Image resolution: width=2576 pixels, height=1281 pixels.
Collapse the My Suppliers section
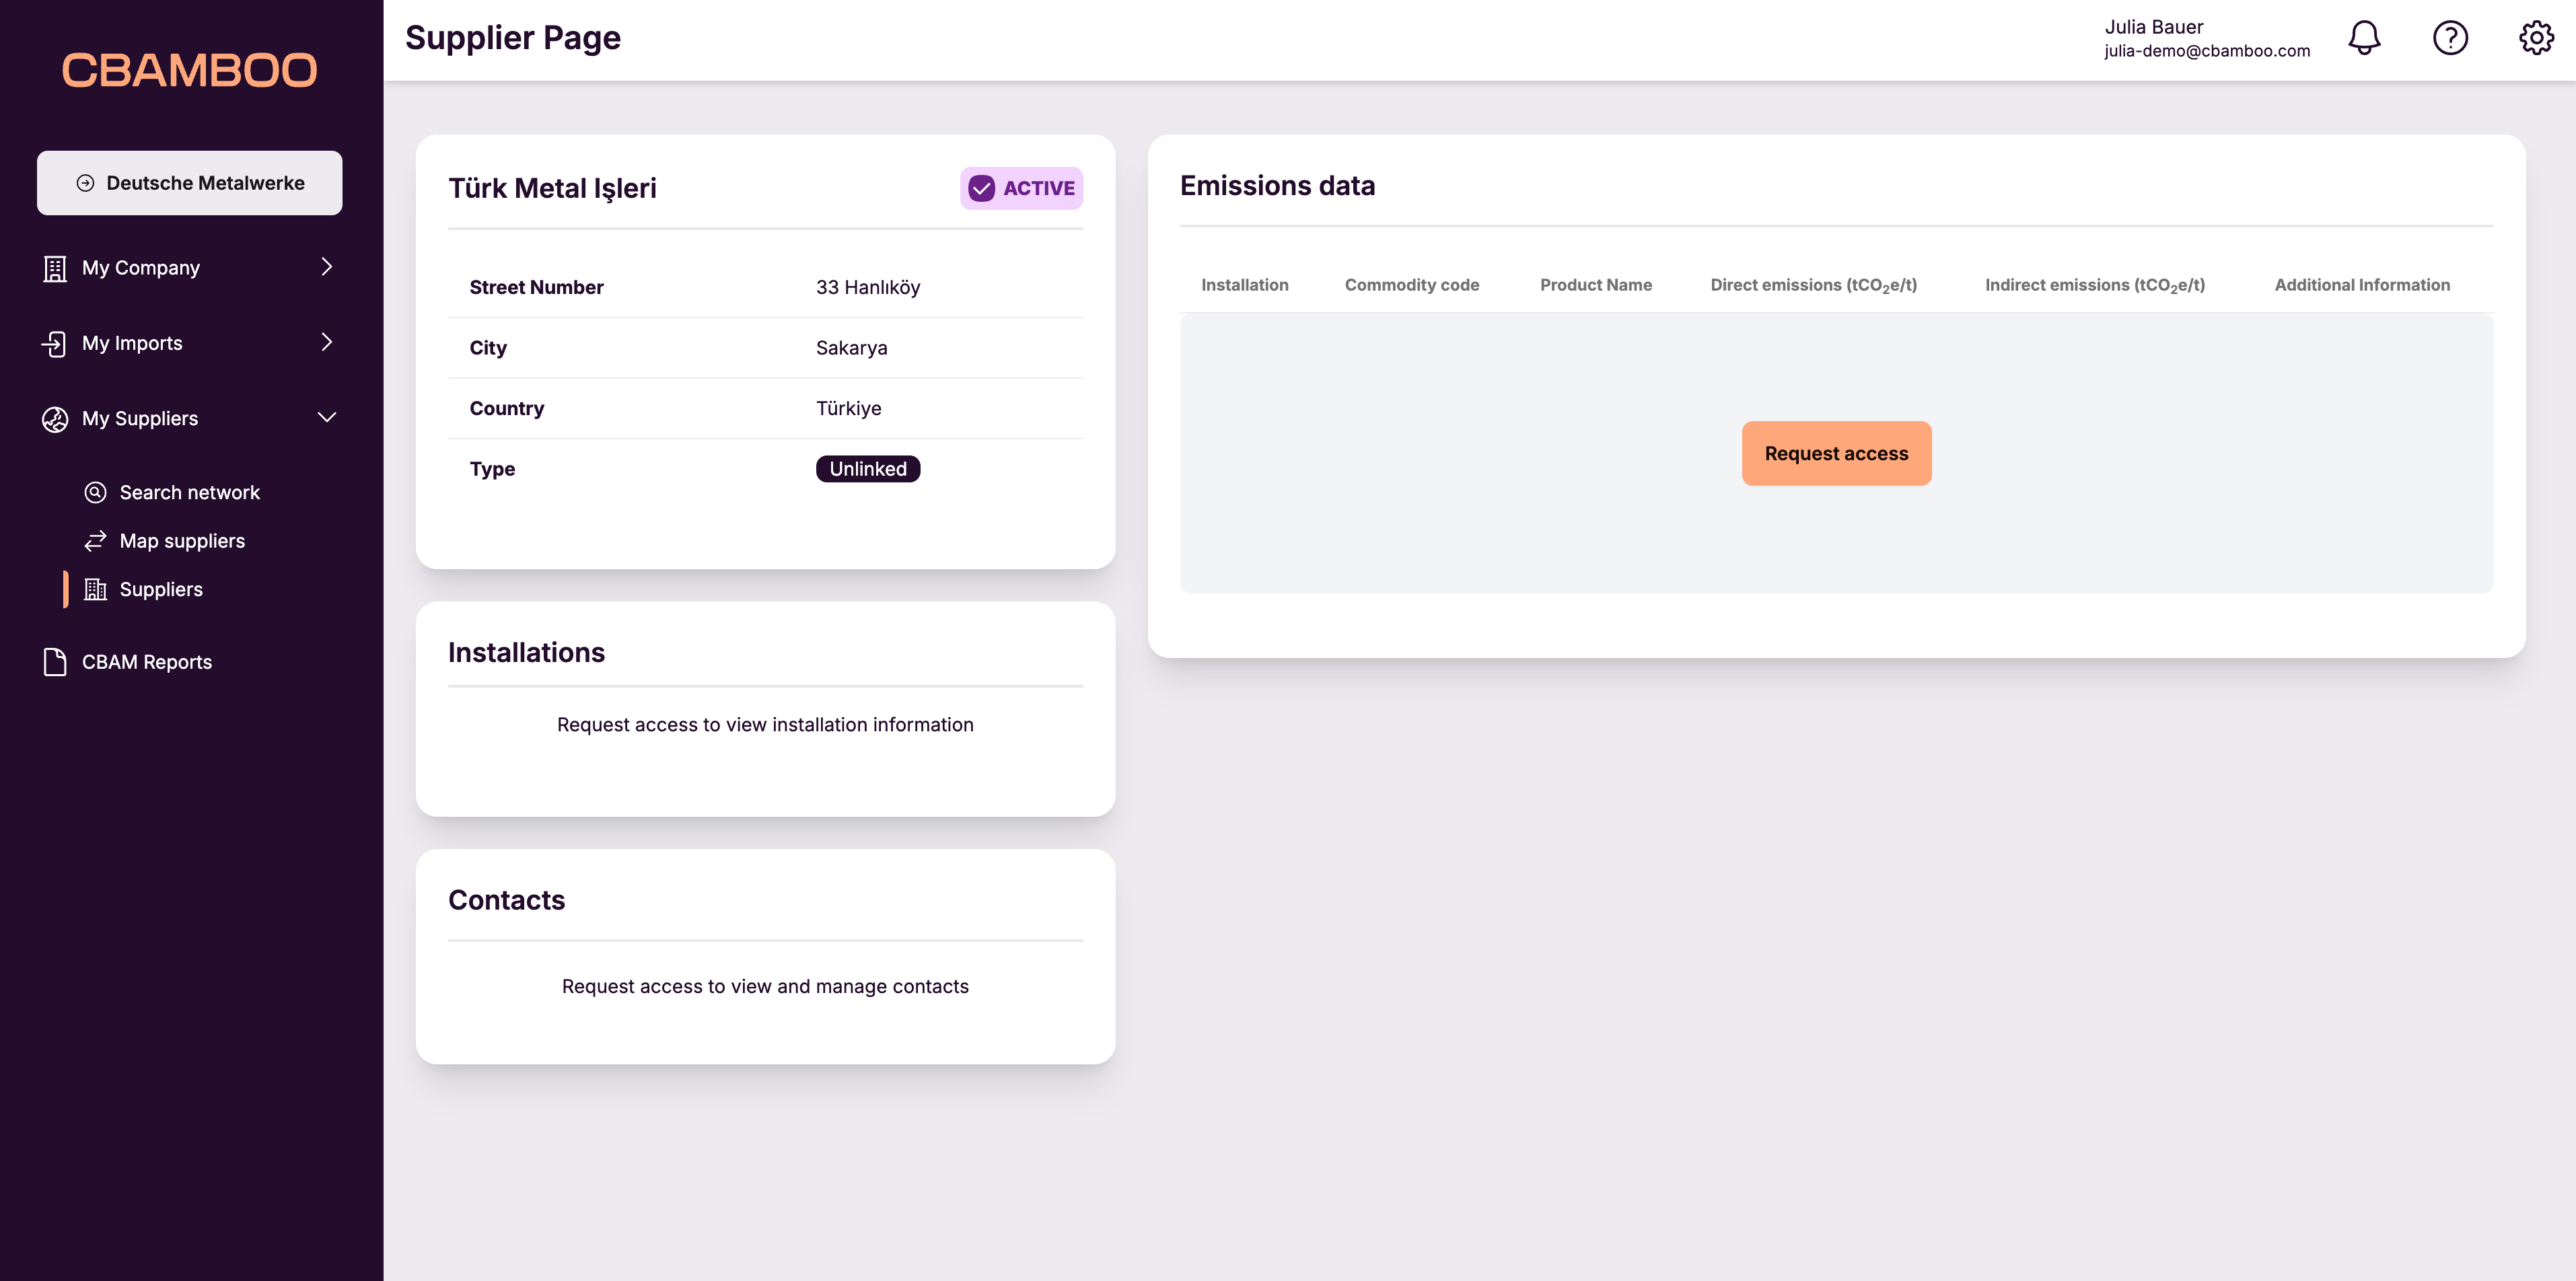pyautogui.click(x=327, y=418)
